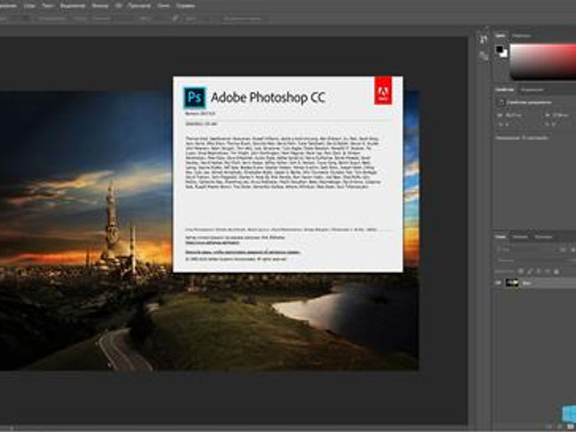Viewport: 576px width, 432px height.
Task: Select the Фон layer name
Action: pos(527,283)
